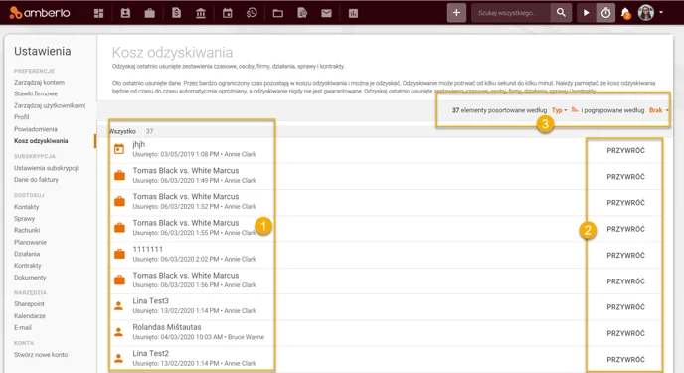Open Kalendarze tools link
This screenshot has width=684, height=373.
pyautogui.click(x=30, y=316)
